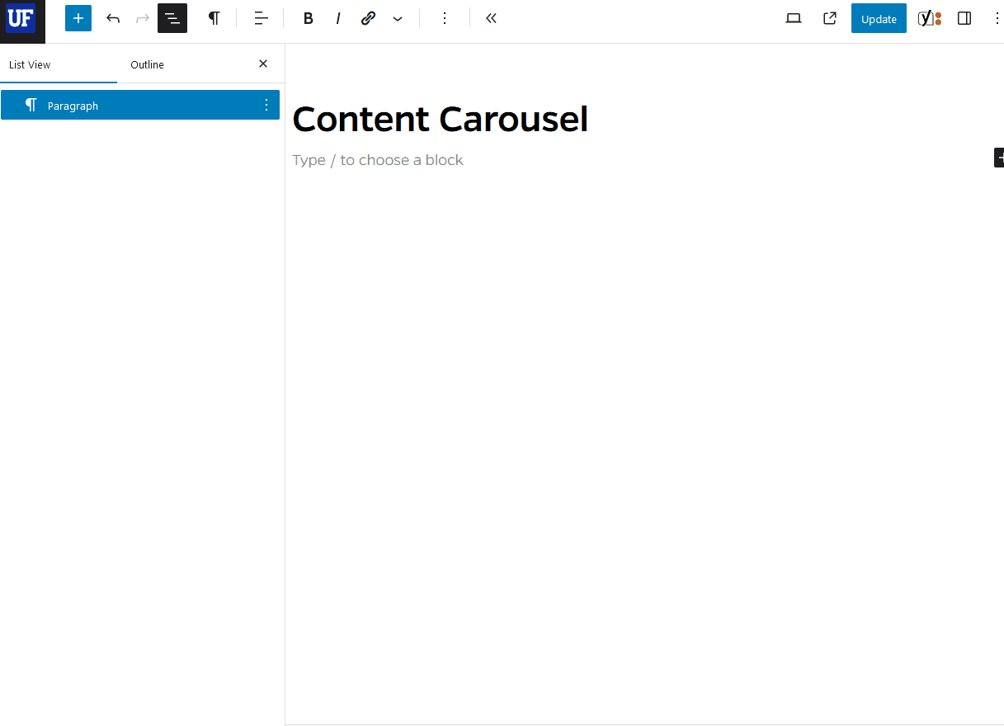1004x726 pixels.
Task: Open the block inserter
Action: (x=78, y=18)
